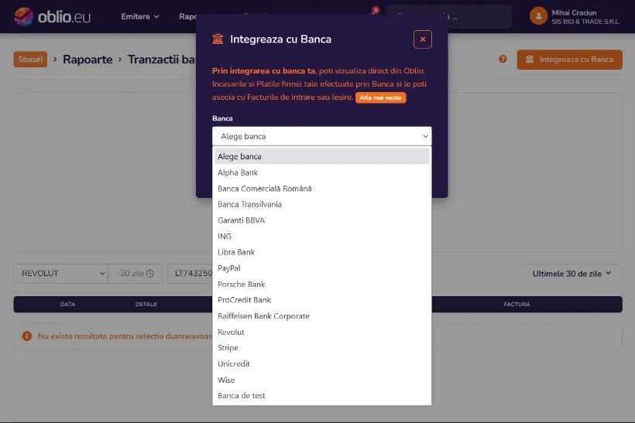
Task: Pick Raiffeisen Bank Corporate option
Action: [322, 316]
